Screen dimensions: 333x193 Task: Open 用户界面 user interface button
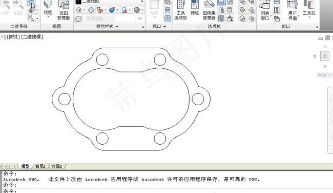coord(293,10)
